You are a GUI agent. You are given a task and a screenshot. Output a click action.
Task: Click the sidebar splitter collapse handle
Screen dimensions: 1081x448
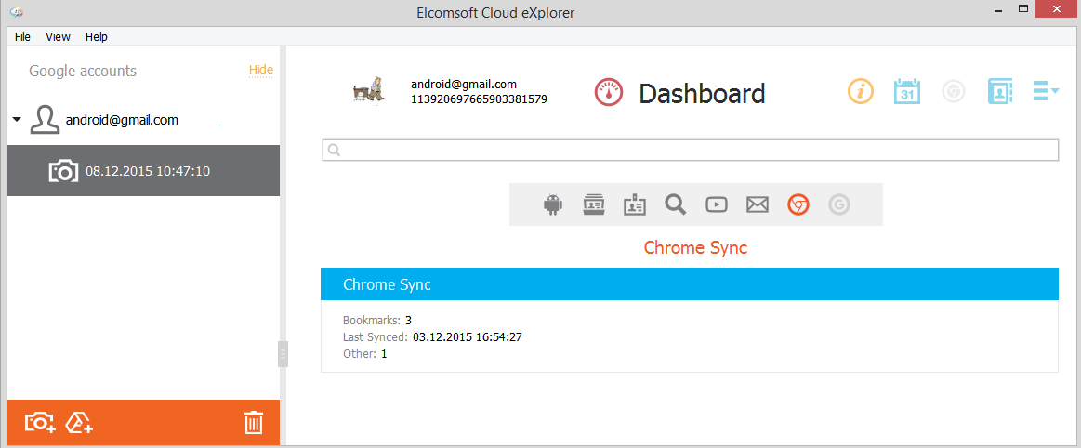click(283, 354)
